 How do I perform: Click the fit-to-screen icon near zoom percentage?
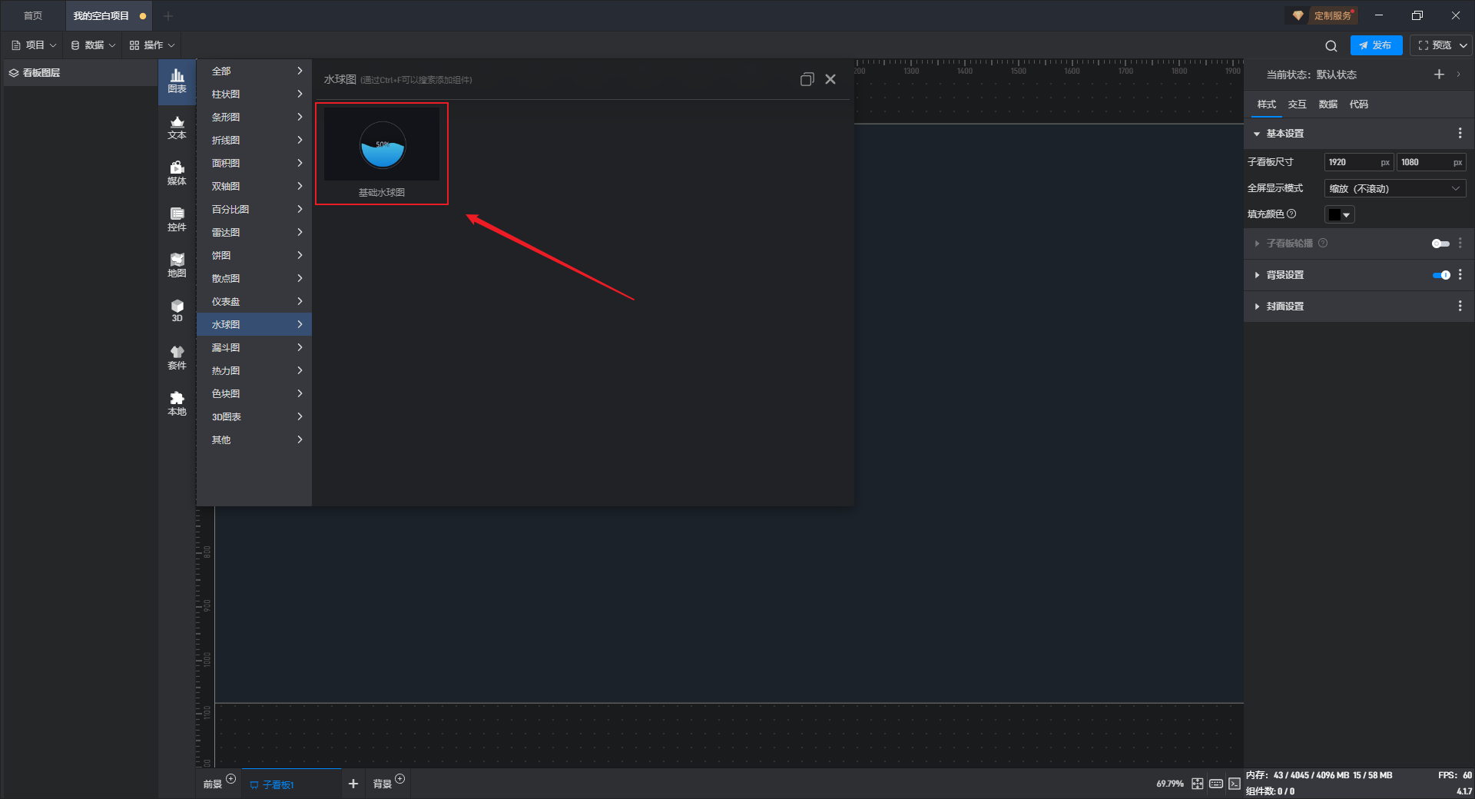point(1198,784)
